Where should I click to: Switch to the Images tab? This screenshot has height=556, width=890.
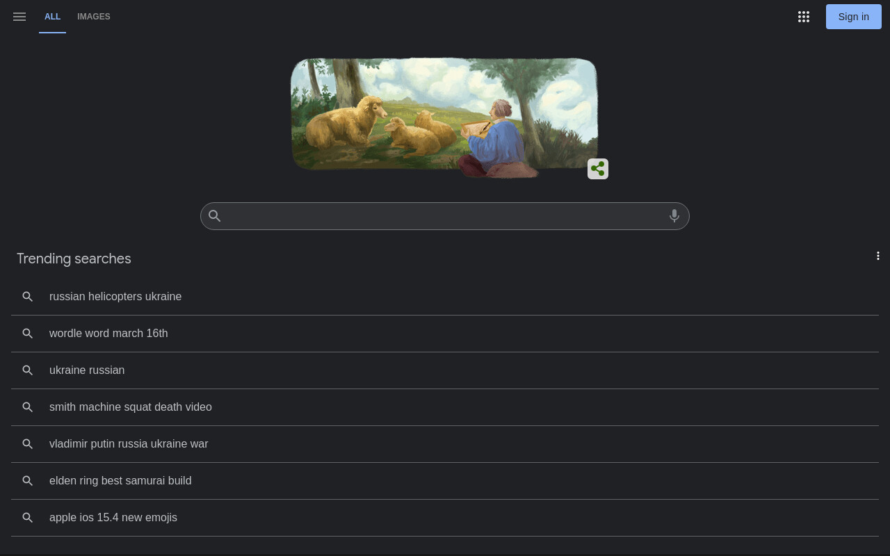[x=94, y=17]
